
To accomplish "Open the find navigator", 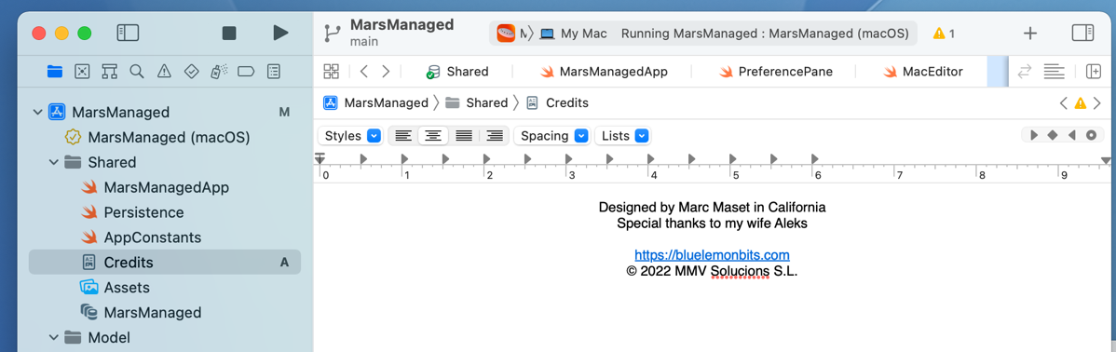I will pyautogui.click(x=137, y=71).
